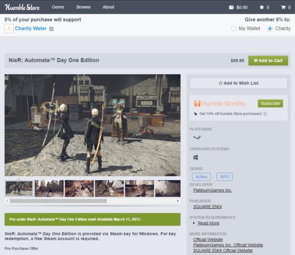
Task: Select the Charity radio option
Action: pyautogui.click(x=270, y=28)
